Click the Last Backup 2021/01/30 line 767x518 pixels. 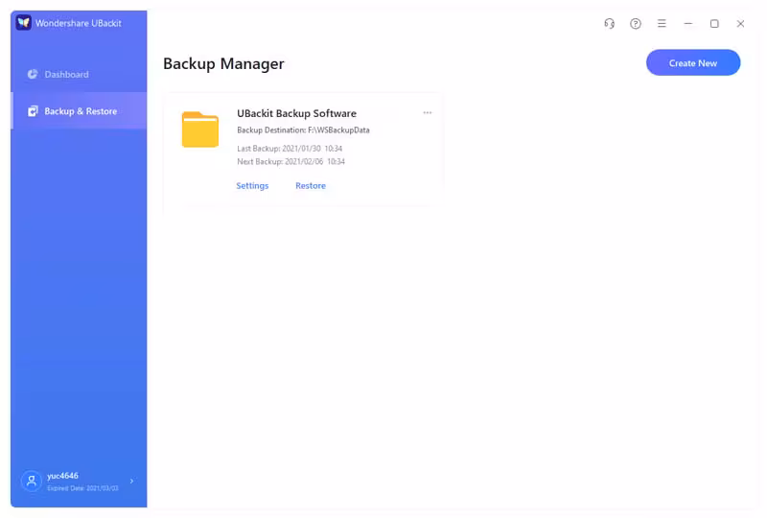[x=290, y=149]
